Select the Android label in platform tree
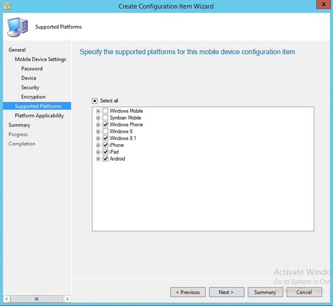The height and width of the screenshot is (306, 333). (117, 158)
